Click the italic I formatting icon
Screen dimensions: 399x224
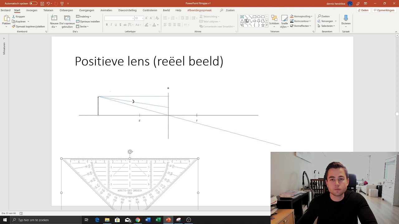[x=111, y=25]
